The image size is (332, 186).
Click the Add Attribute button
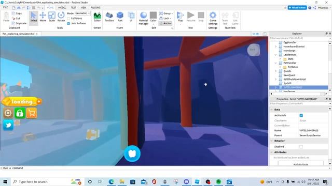(x=301, y=164)
